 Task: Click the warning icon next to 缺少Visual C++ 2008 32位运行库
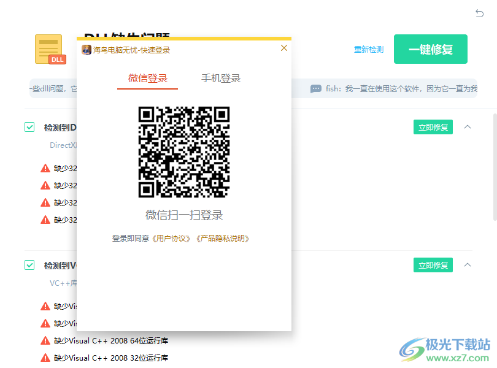pos(44,358)
